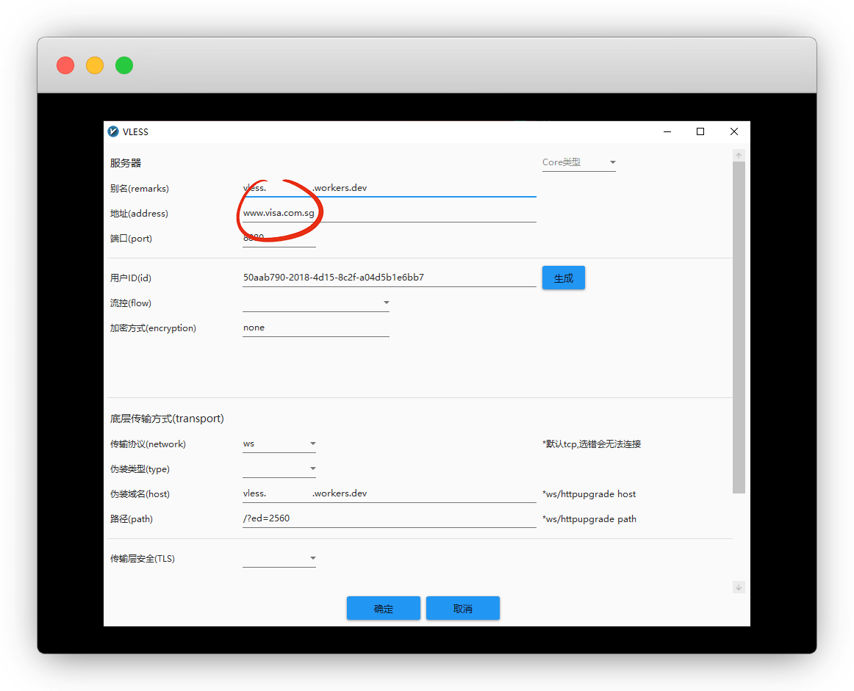Click the green macOS zoom dot
Viewport: 854px width, 691px height.
click(x=124, y=65)
